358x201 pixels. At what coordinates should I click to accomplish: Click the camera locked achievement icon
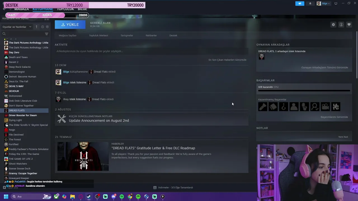tap(325, 107)
